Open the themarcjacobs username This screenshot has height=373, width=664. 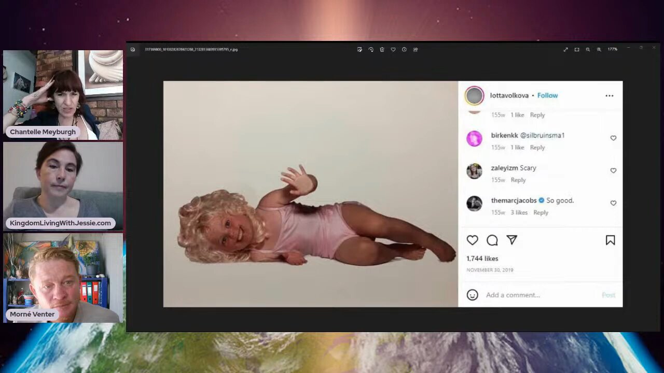514,200
